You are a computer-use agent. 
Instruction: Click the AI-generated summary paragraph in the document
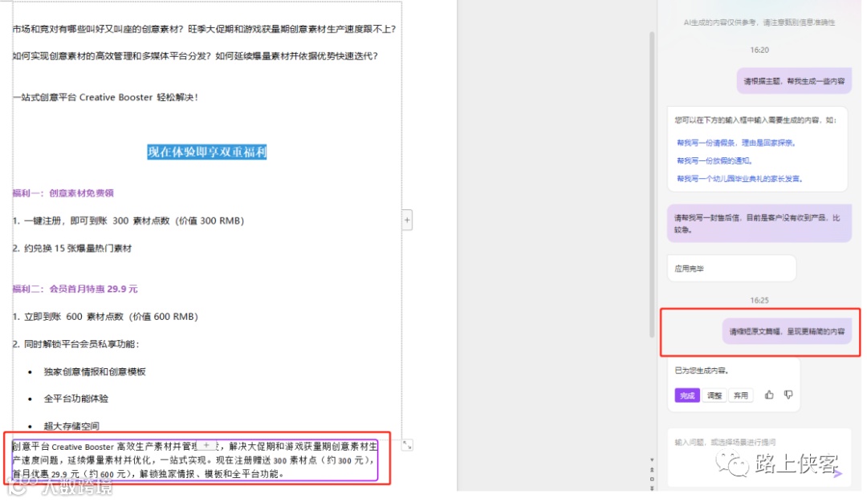(195, 459)
